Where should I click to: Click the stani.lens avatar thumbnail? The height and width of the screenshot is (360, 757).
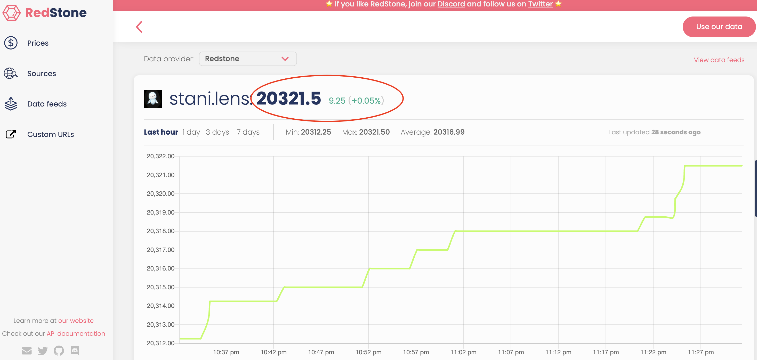[153, 99]
